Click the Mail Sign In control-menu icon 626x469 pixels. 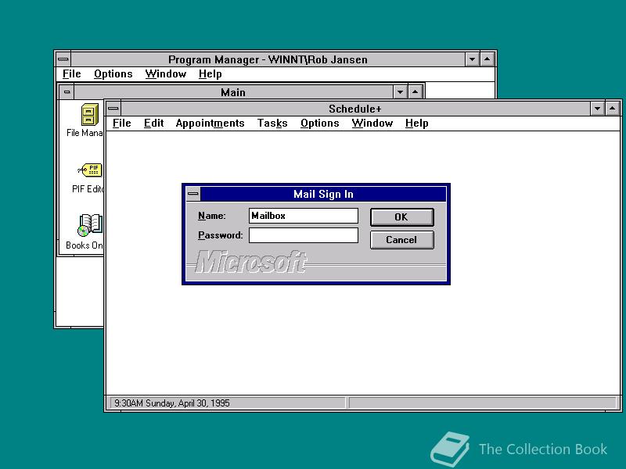pyautogui.click(x=192, y=194)
